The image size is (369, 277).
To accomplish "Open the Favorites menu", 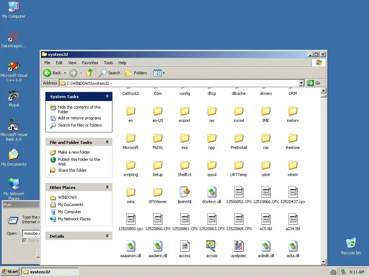I will pyautogui.click(x=90, y=63).
